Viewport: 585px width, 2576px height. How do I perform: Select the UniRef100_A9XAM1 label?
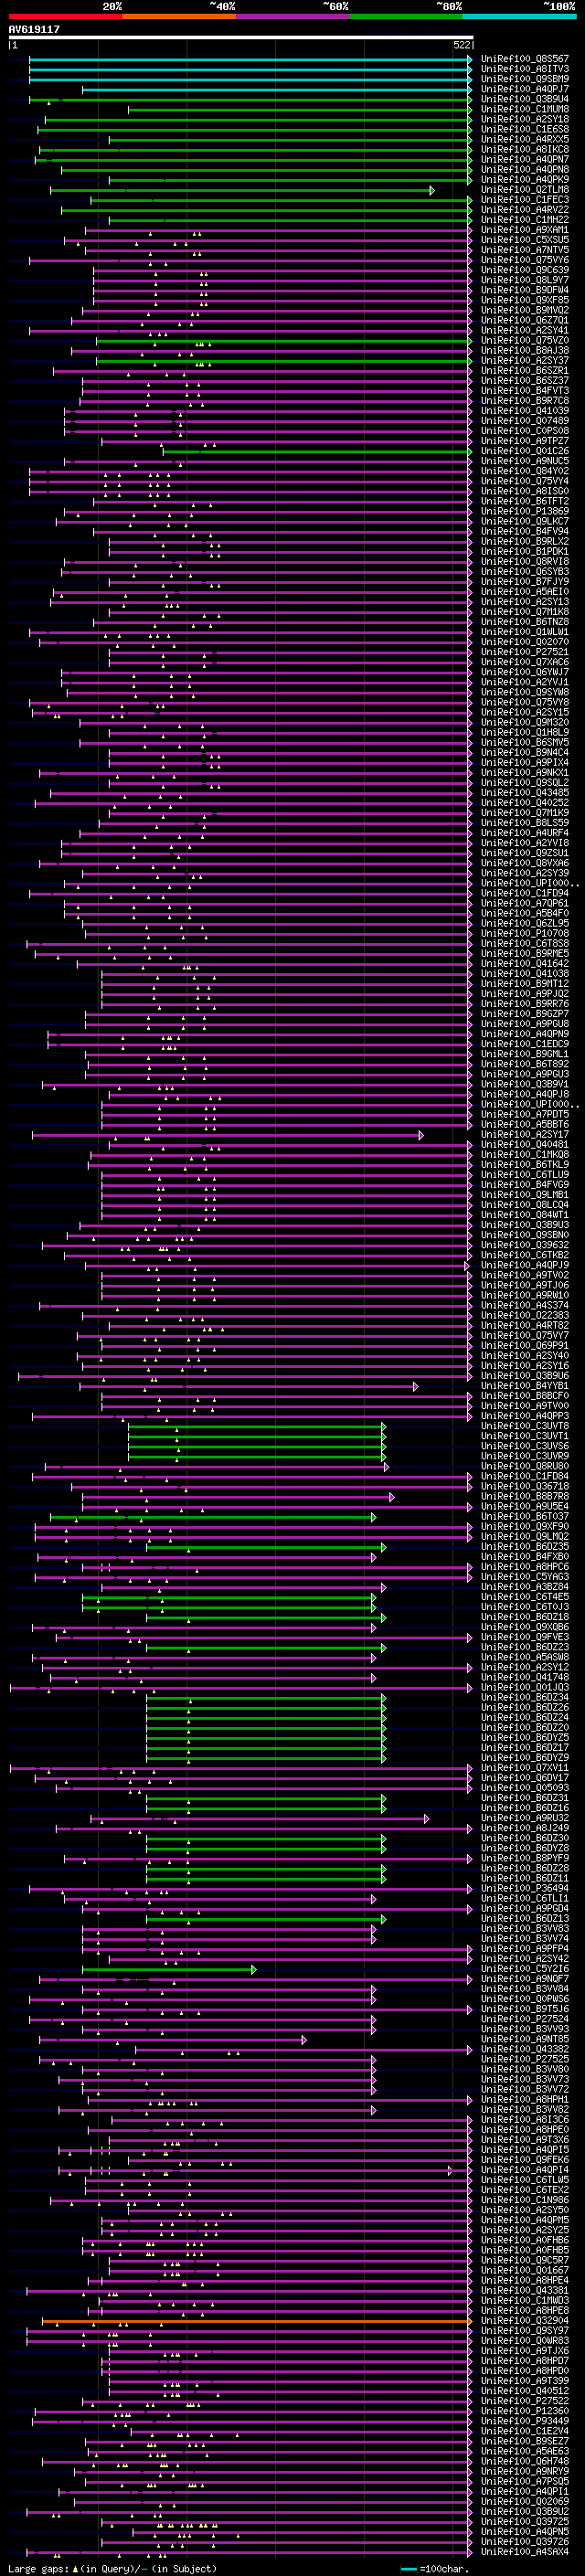point(525,230)
